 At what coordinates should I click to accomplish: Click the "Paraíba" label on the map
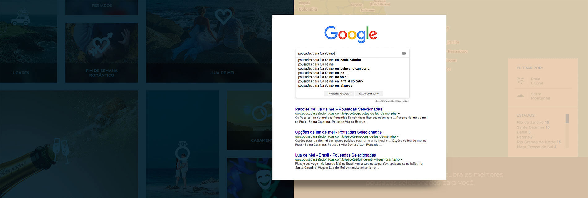453,42
